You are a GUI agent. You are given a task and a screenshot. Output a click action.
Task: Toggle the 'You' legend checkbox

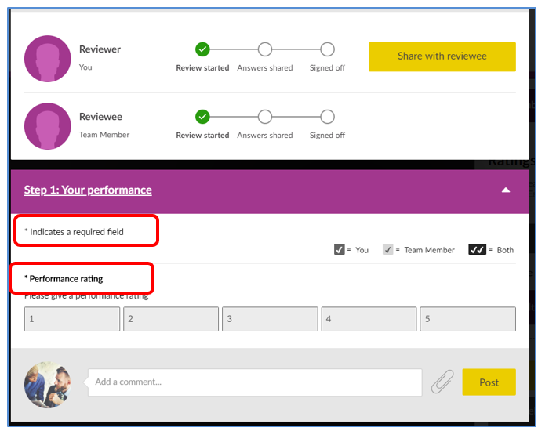pos(340,250)
